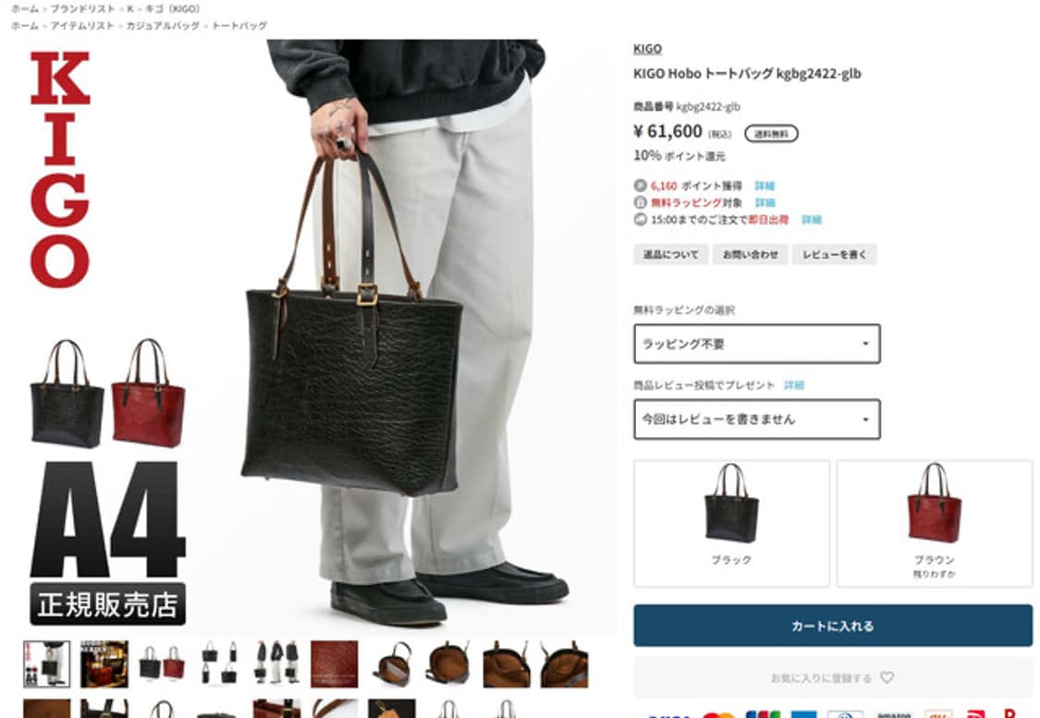Open the ラッピング不要 wrapping dropdown
1040x718 pixels.
[757, 344]
